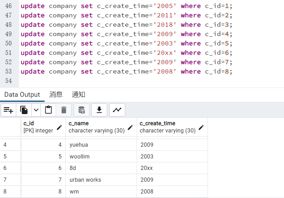Click the Save data changes database icon

[x=82, y=110]
